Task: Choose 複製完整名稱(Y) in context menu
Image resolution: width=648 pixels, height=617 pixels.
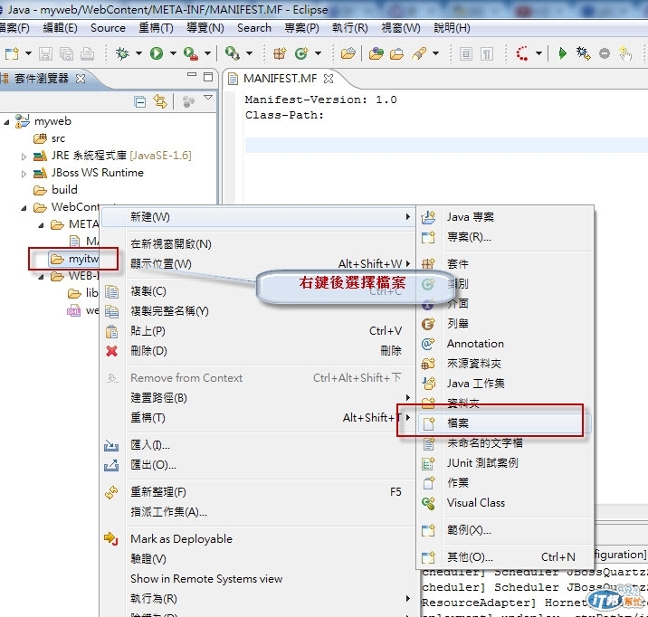Action: pos(258,311)
